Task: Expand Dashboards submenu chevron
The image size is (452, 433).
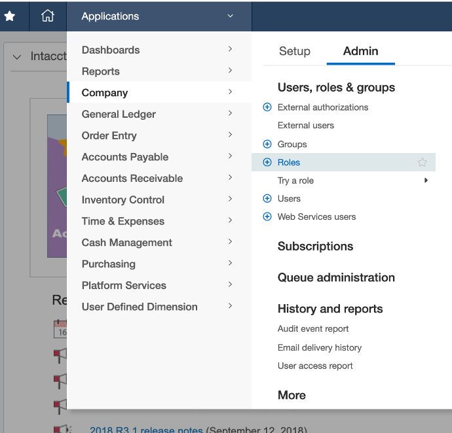Action: 230,49
